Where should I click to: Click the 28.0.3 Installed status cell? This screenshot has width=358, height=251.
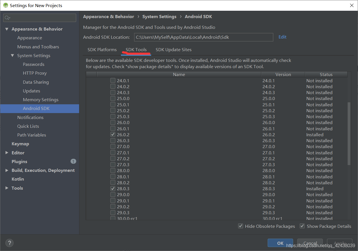point(315,189)
